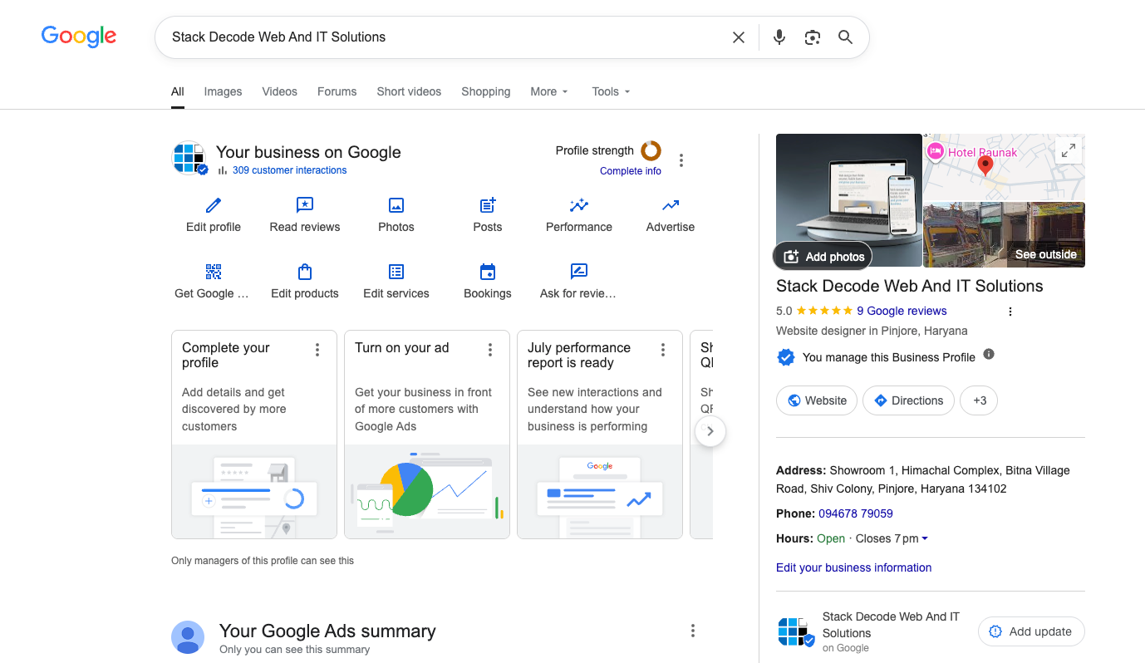The width and height of the screenshot is (1145, 663).
Task: Open Ask for reviews icon
Action: 579,272
